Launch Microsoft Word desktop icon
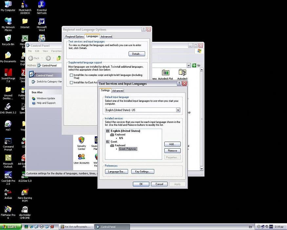This screenshot has height=230, width=287. click(x=42, y=24)
